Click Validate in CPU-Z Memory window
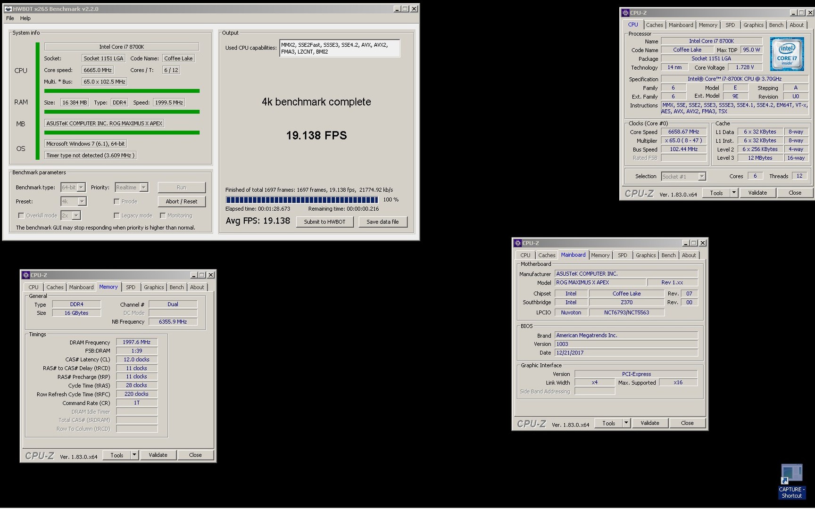 [x=158, y=455]
